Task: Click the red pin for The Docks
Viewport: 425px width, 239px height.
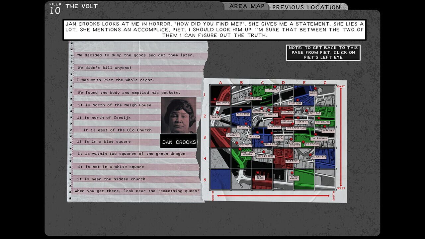Action: tap(215, 99)
